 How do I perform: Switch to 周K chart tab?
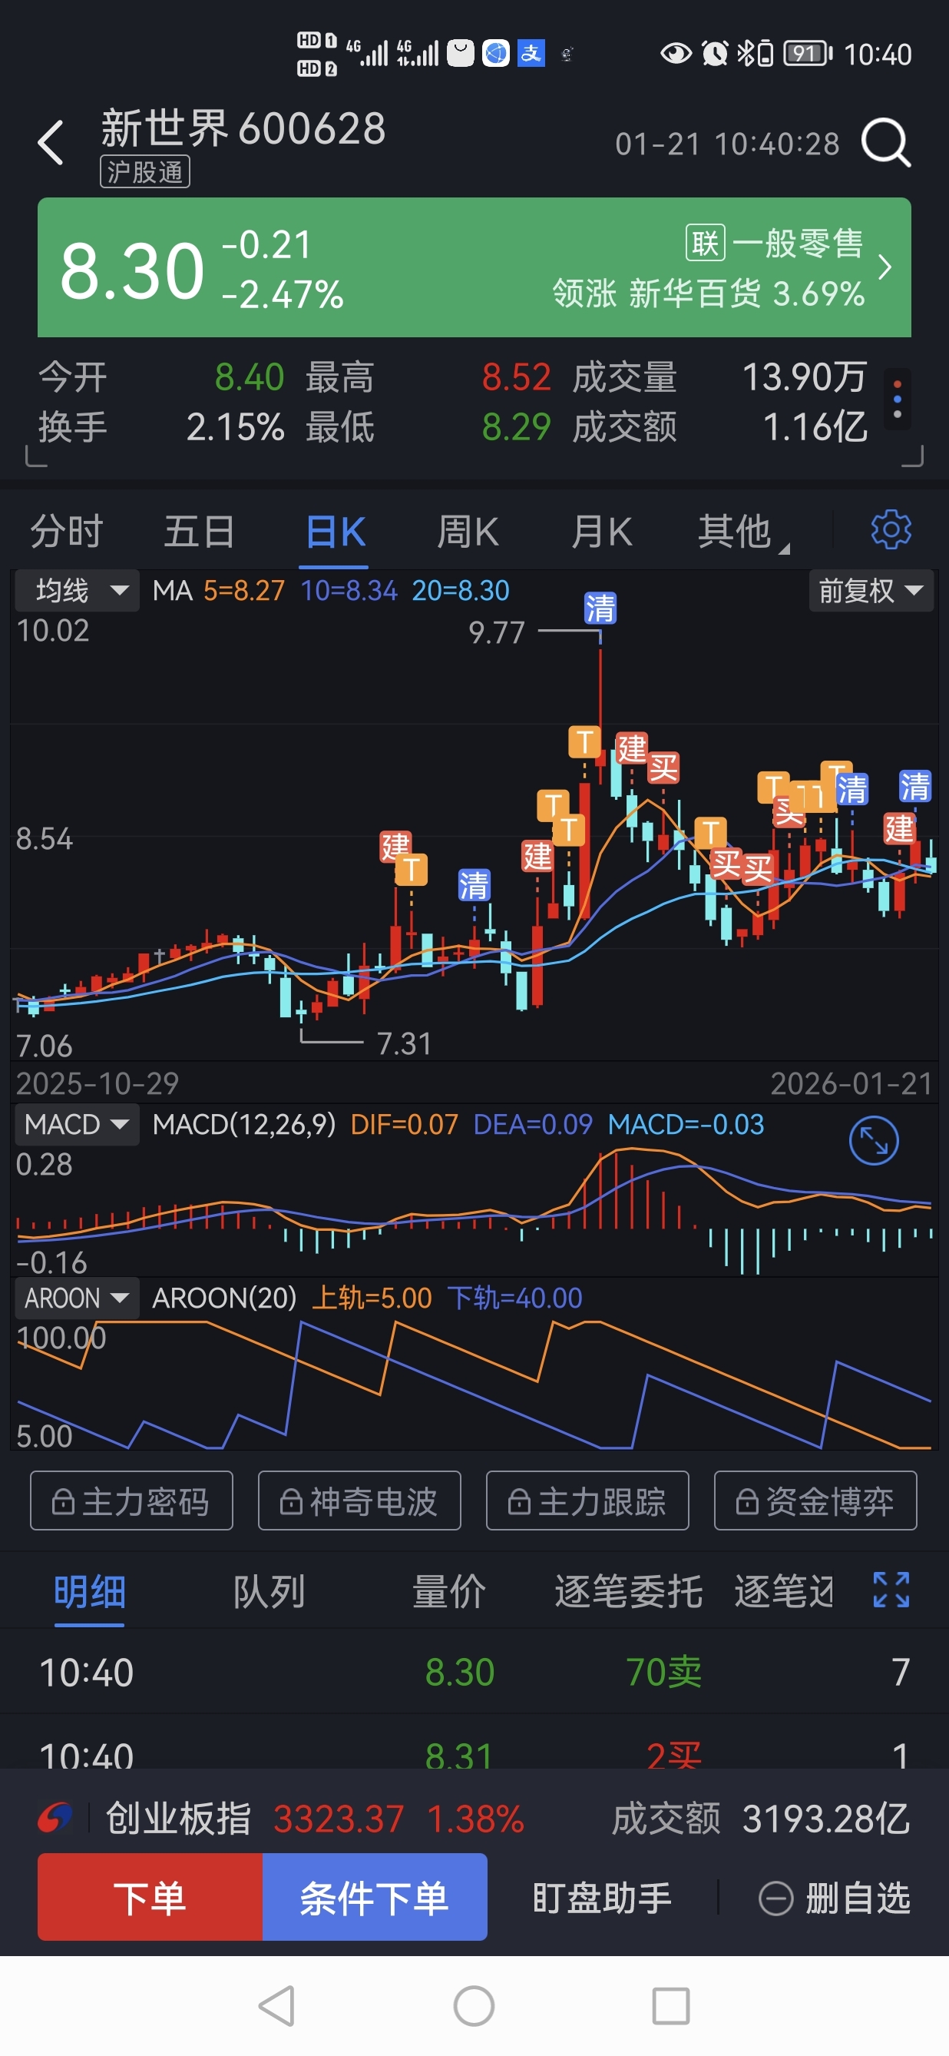click(468, 532)
